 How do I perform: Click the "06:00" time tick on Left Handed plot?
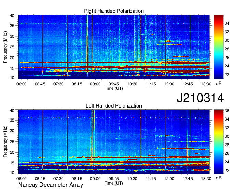pos(22,179)
